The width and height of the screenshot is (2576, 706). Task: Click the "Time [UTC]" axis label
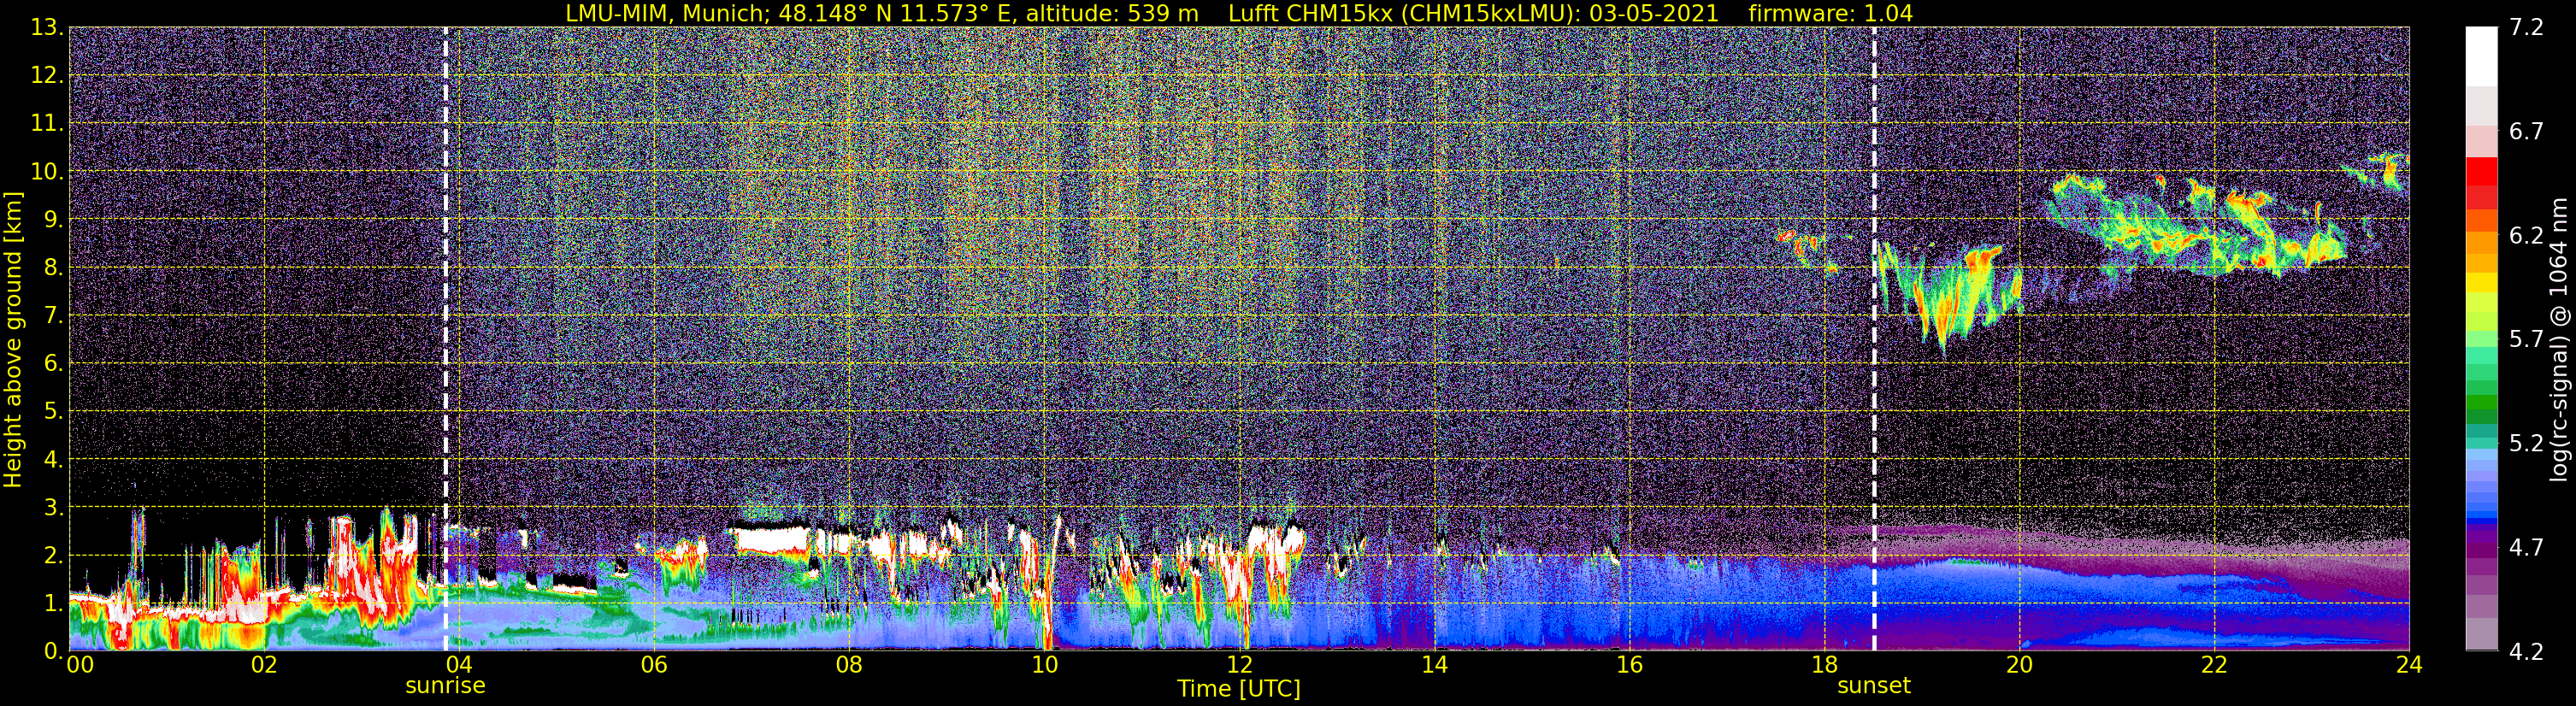tap(1238, 689)
